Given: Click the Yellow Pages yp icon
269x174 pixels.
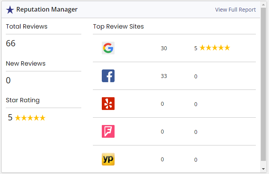Looking at the screenshot, I should [108, 159].
